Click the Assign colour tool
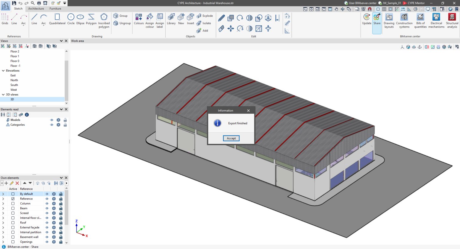This screenshot has height=249, width=460. (x=150, y=21)
